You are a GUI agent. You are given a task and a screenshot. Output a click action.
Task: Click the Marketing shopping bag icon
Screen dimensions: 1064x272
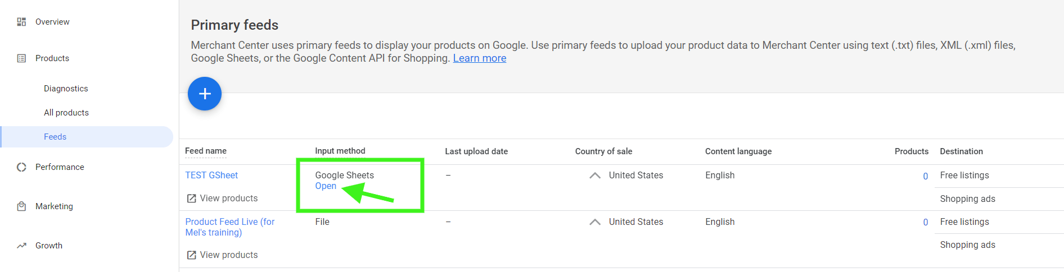tap(21, 206)
